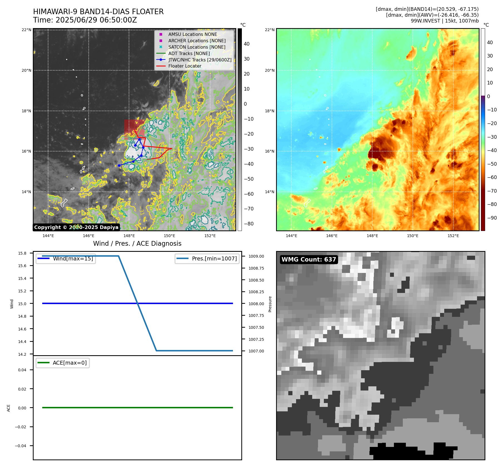Screen dimensions: 504x470
Task: Click the horizontal blue Wind line in the chart
Action: coord(137,304)
